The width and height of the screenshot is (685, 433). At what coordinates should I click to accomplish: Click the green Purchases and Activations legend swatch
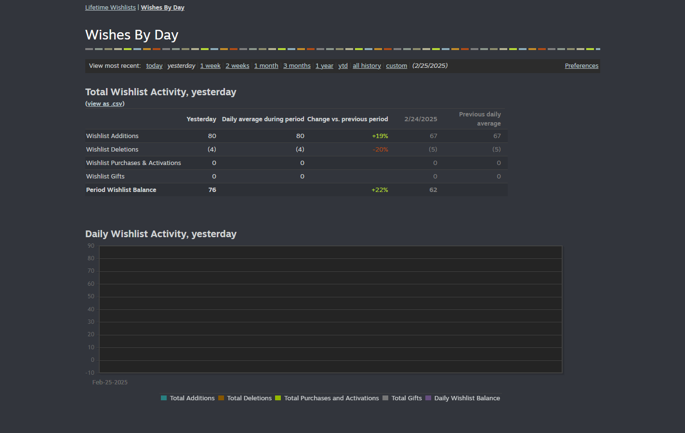tap(278, 398)
